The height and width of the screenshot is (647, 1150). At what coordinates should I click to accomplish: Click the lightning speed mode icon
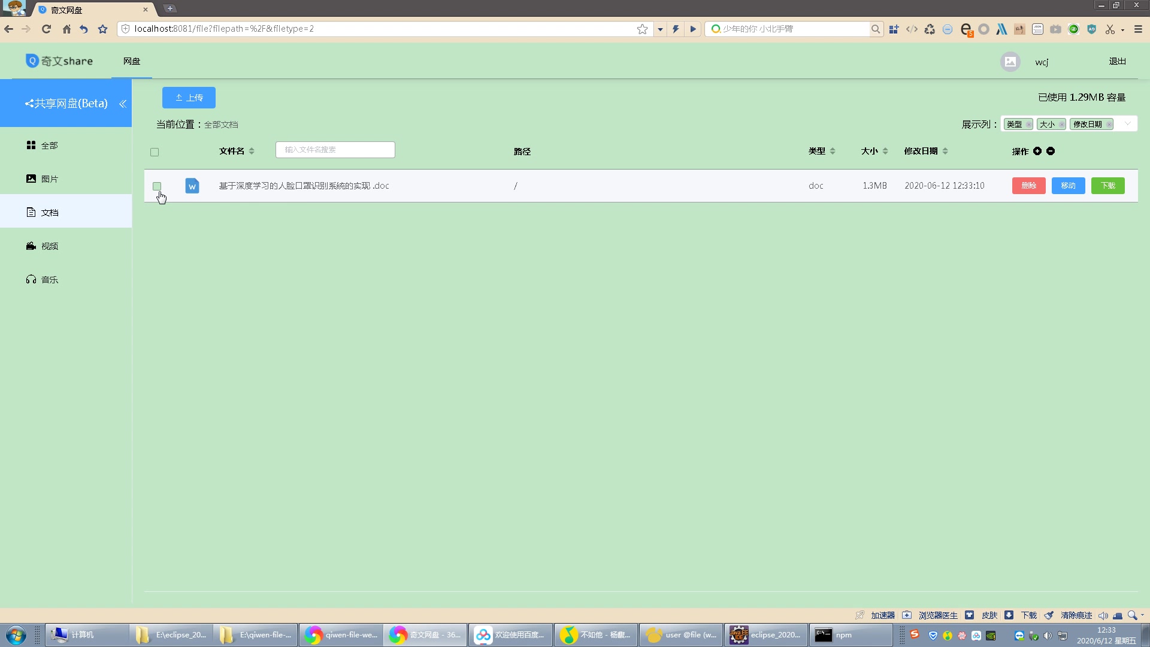[676, 29]
